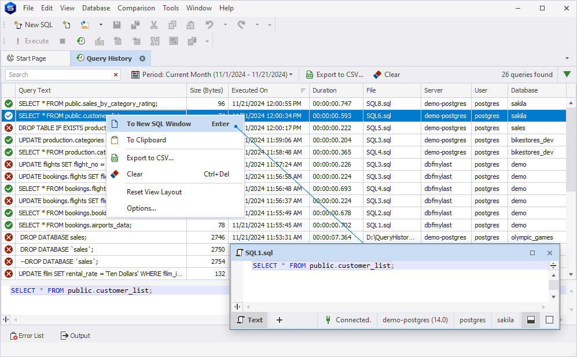577x357 pixels.
Task: Click the splitter icon at bottom-left of preview
Action: tap(6, 319)
